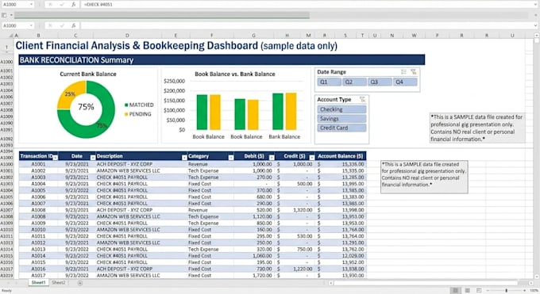Select the cell A1004 in Transaction ID
This screenshot has width=540, height=294.
pyautogui.click(x=38, y=184)
